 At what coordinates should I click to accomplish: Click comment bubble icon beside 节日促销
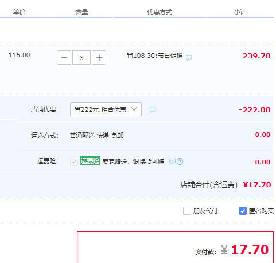pyautogui.click(x=189, y=57)
